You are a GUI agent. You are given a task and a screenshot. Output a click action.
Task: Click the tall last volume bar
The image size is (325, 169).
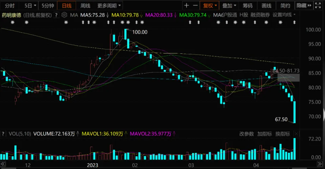pyautogui.click(x=295, y=149)
